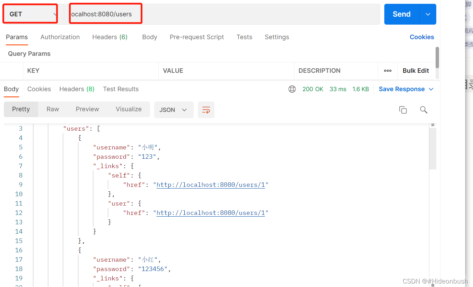
Task: Send the request with the Send button
Action: click(x=402, y=14)
